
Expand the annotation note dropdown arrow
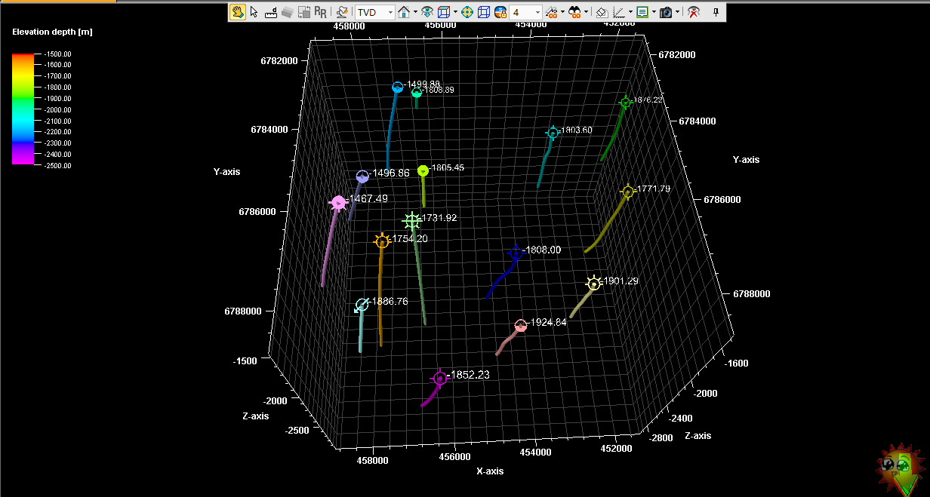pos(654,12)
